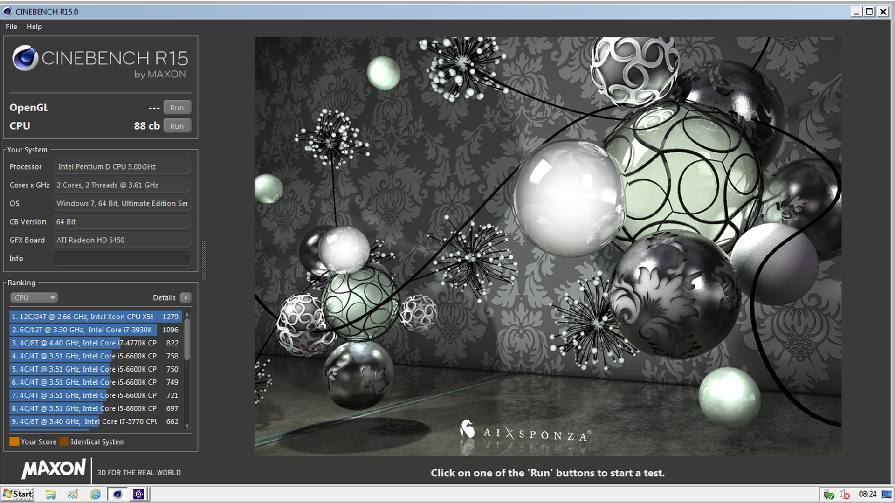Screen dimensions: 895x503
Task: Close the Cinebench window
Action: click(x=883, y=12)
